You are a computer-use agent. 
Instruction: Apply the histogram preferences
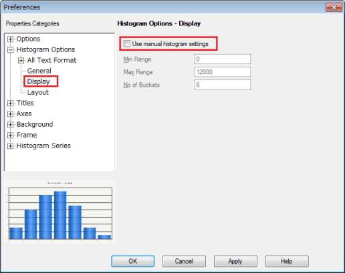coord(235,261)
